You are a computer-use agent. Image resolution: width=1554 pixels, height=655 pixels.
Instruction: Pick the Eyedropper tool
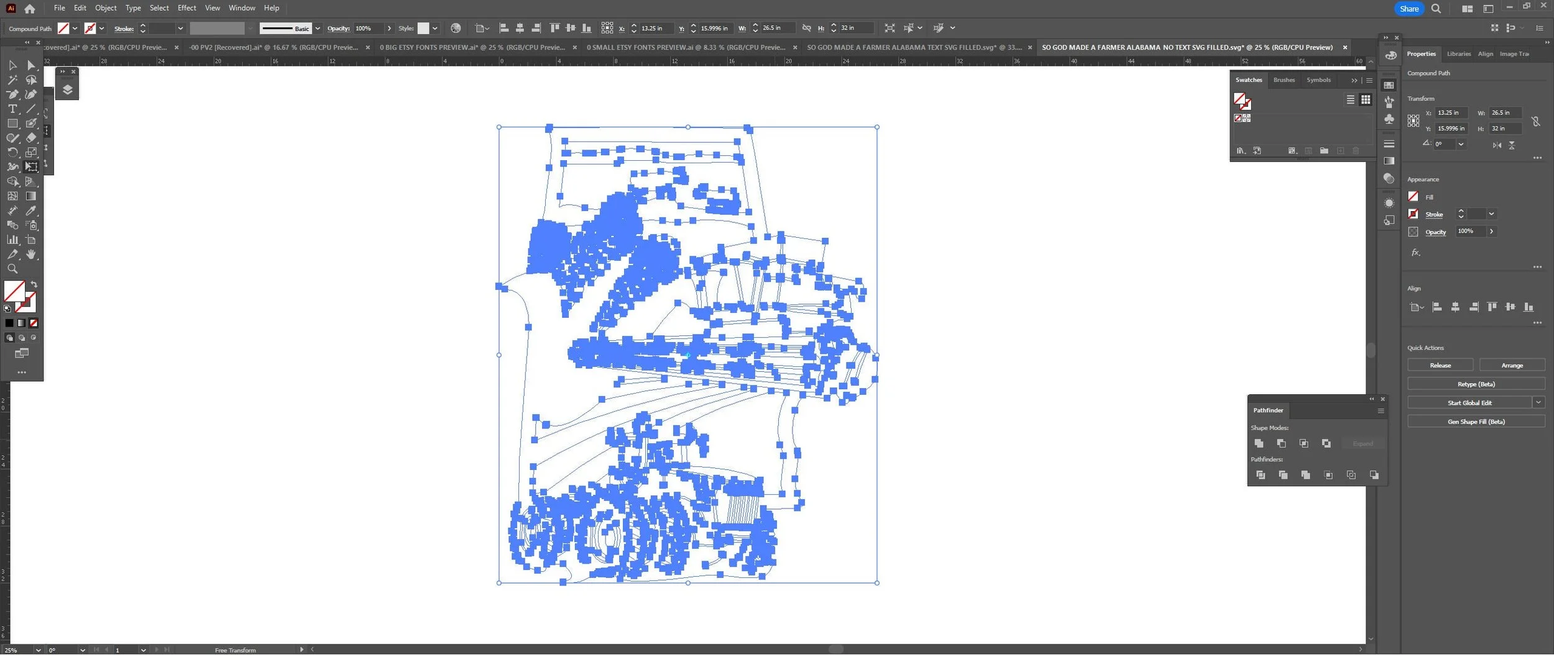click(31, 211)
